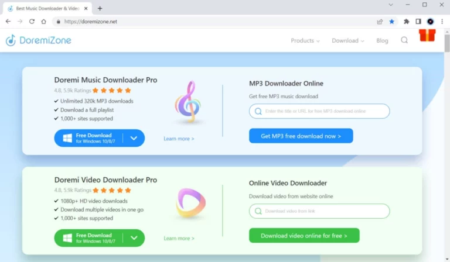Open Learn more for Video Downloader

point(179,238)
